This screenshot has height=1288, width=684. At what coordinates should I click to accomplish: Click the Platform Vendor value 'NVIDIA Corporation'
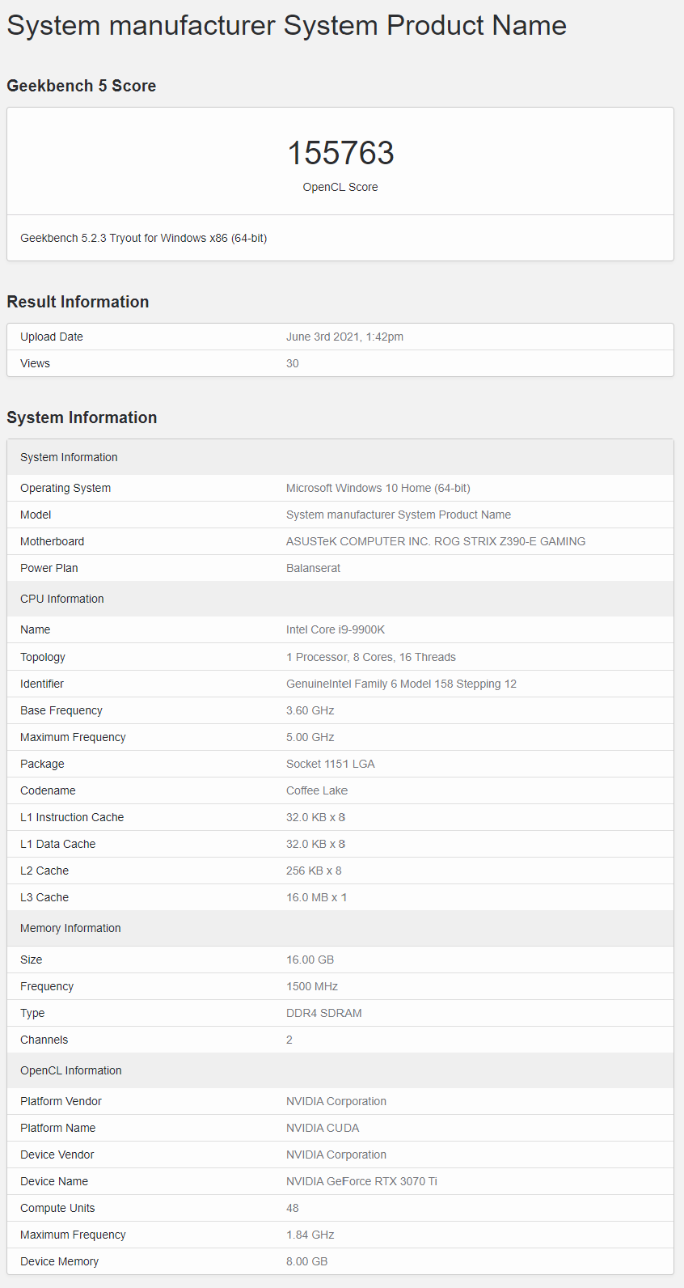pyautogui.click(x=336, y=1101)
